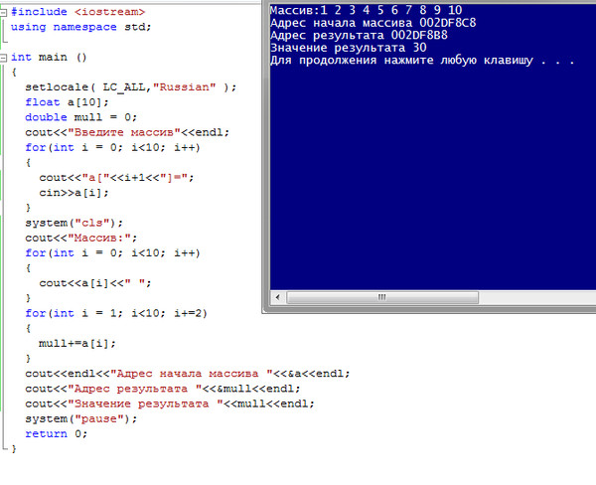
Task: Click the '#include <iostream>' line
Action: tap(77, 12)
